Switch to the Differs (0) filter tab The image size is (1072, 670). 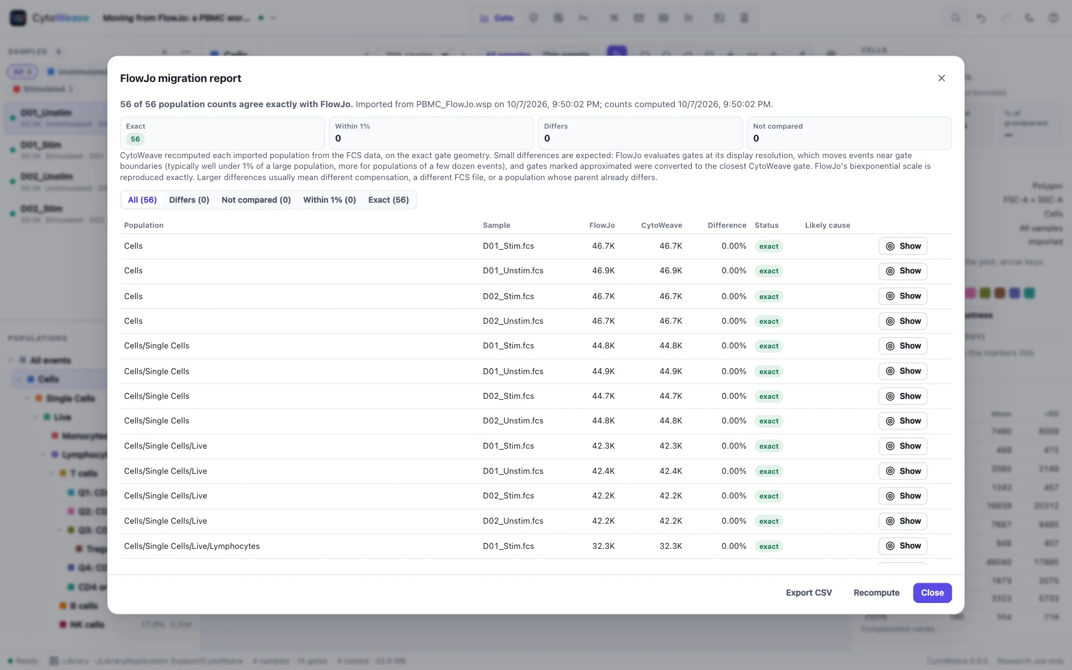pyautogui.click(x=189, y=200)
